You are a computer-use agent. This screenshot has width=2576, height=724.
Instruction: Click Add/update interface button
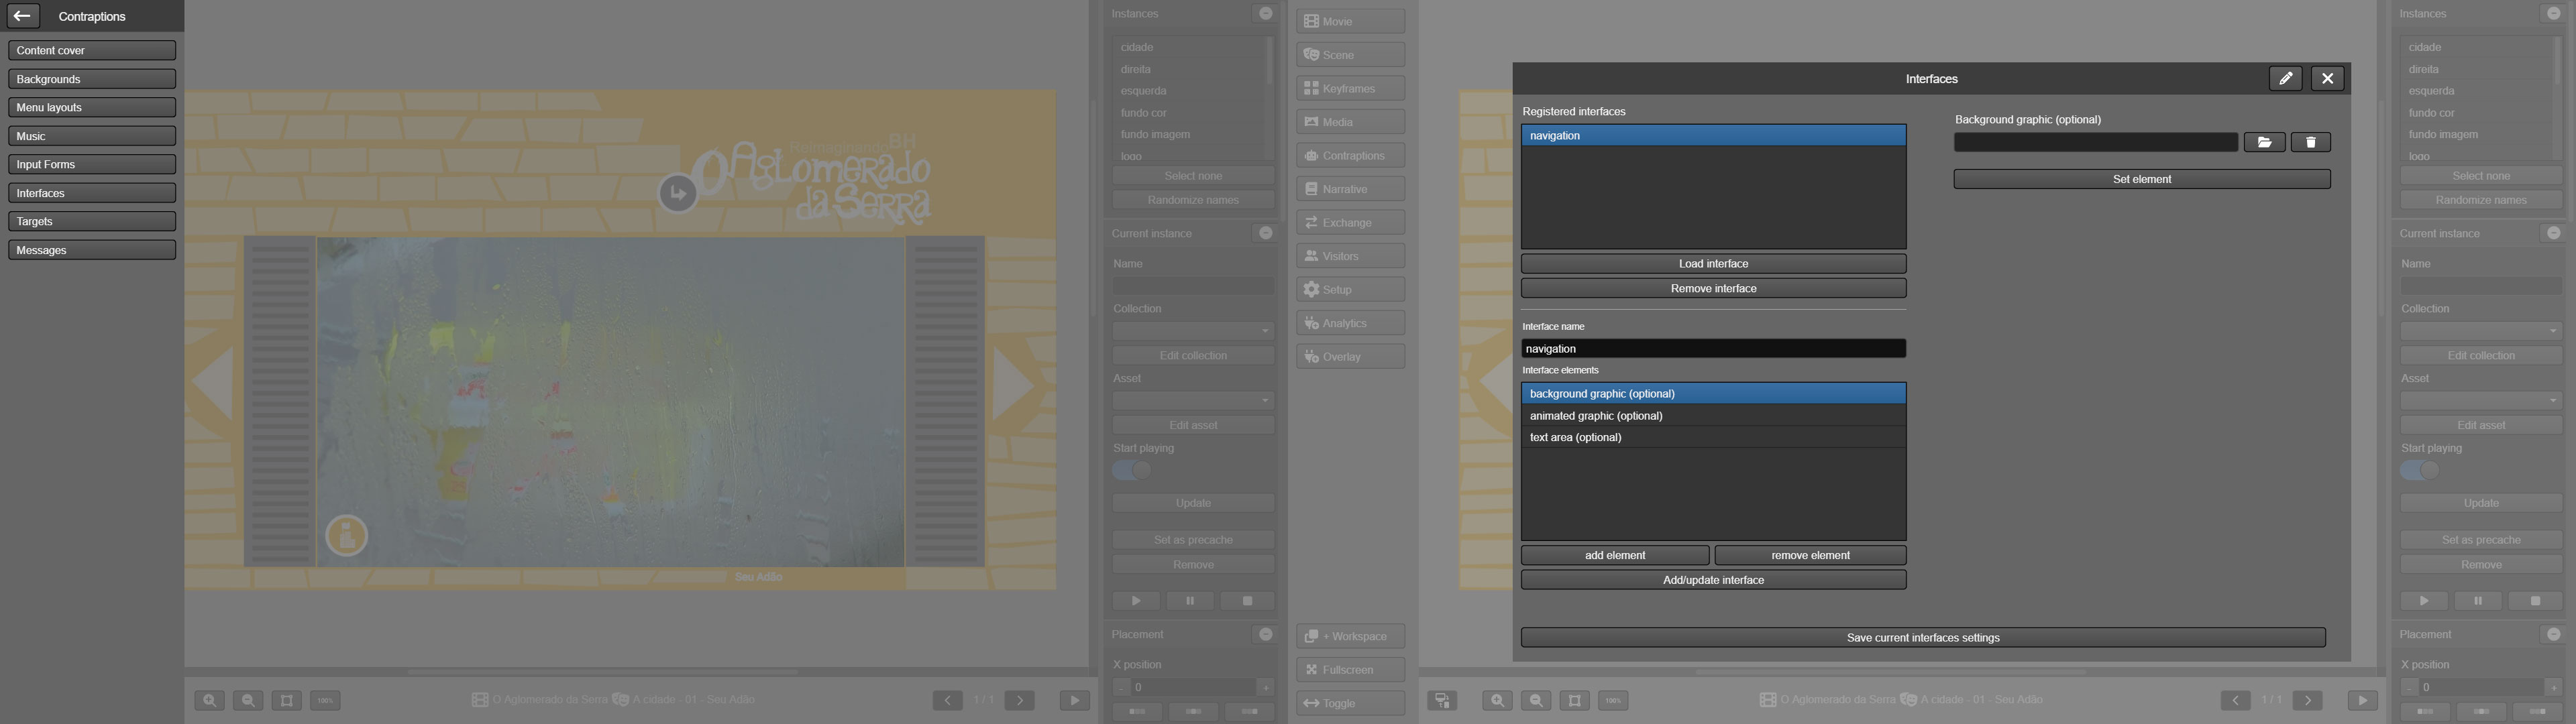(1712, 580)
